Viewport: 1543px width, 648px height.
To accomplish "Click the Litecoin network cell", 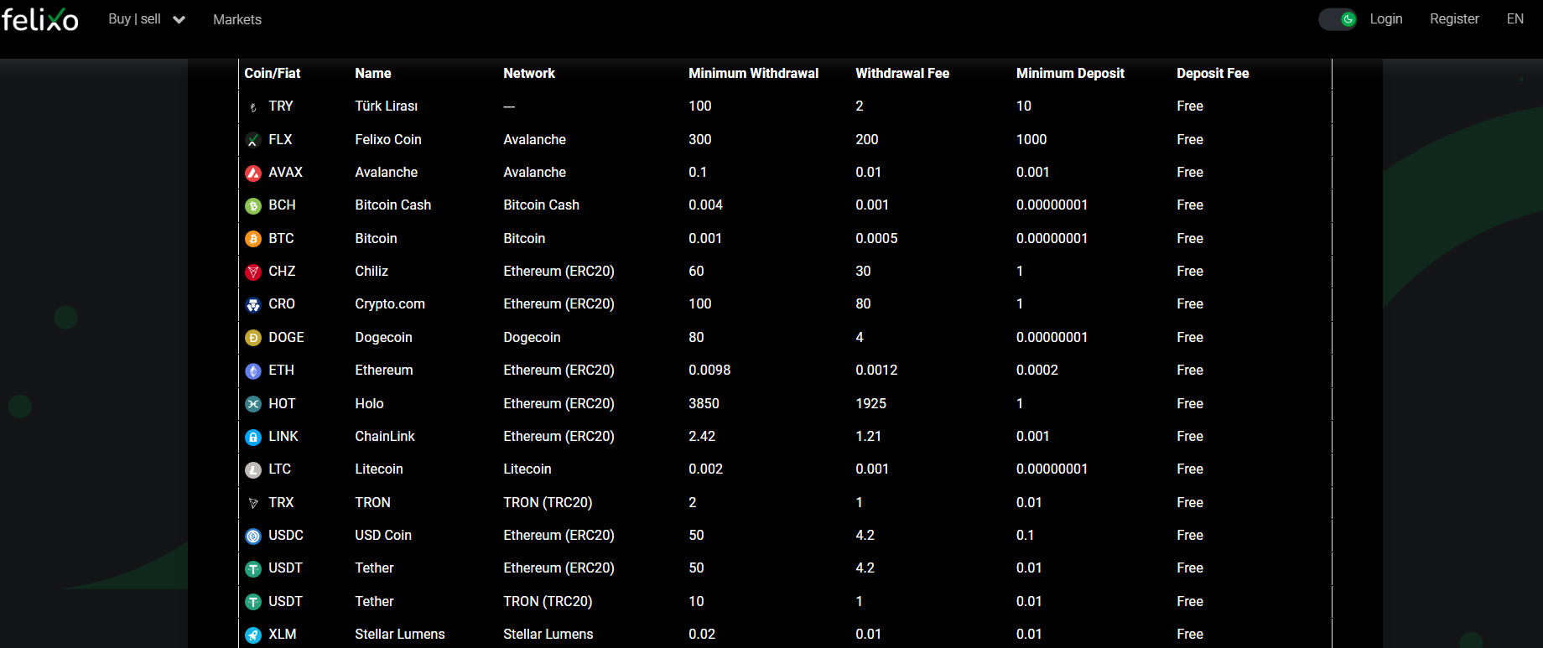I will point(527,469).
